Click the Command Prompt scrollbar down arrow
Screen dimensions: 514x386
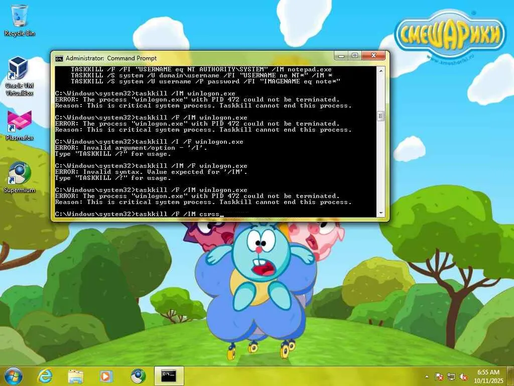(380, 213)
